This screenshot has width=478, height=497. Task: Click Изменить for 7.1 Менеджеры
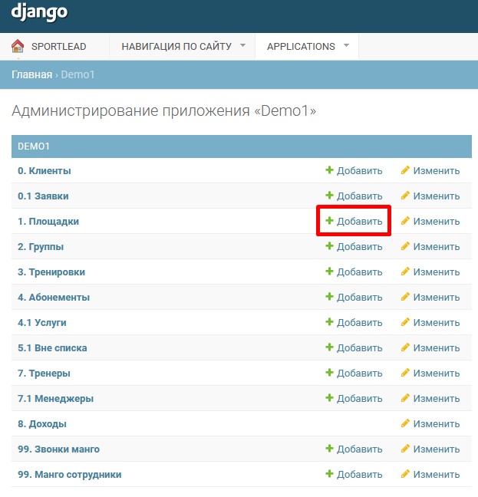pos(436,398)
